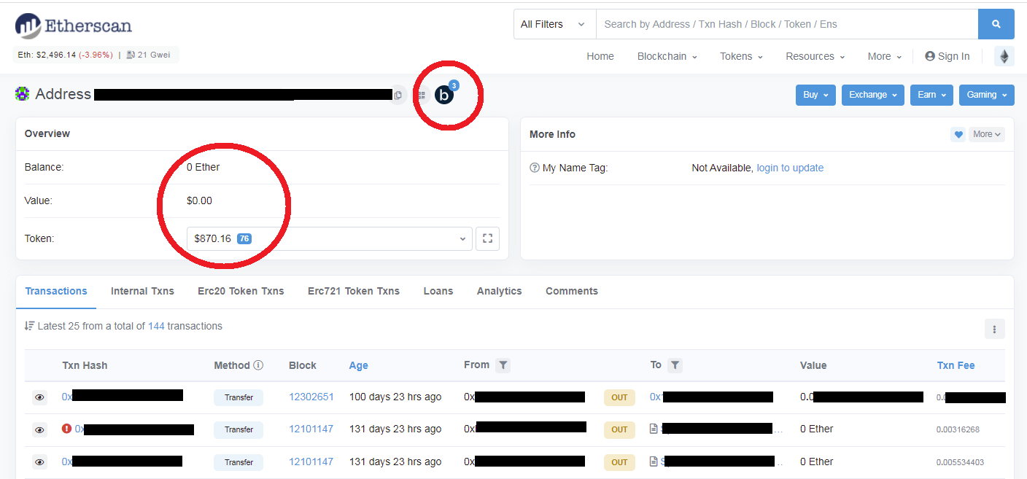Screen dimensions: 1027x479
Task: Toggle eye preview on the failed transaction row
Action: click(39, 430)
